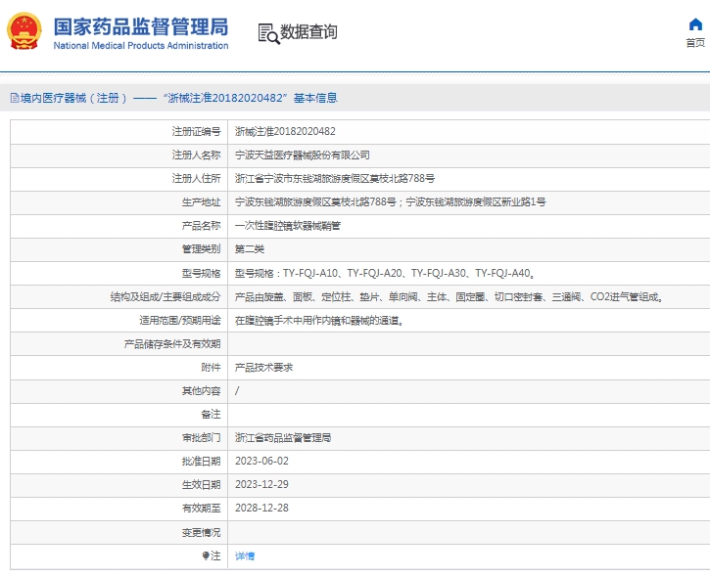710x577 pixels.
Task: Click attachment value 产品技术要求
Action: tap(264, 368)
